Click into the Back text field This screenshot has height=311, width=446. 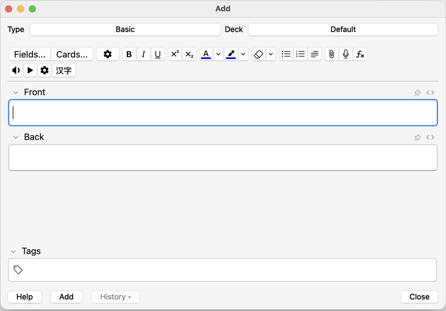point(223,157)
